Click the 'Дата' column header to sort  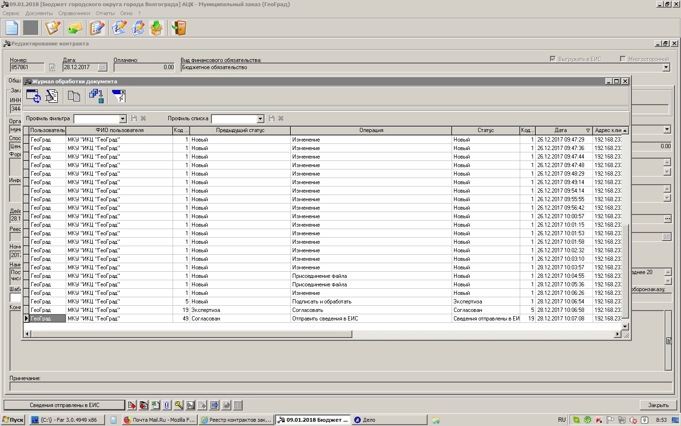click(560, 130)
